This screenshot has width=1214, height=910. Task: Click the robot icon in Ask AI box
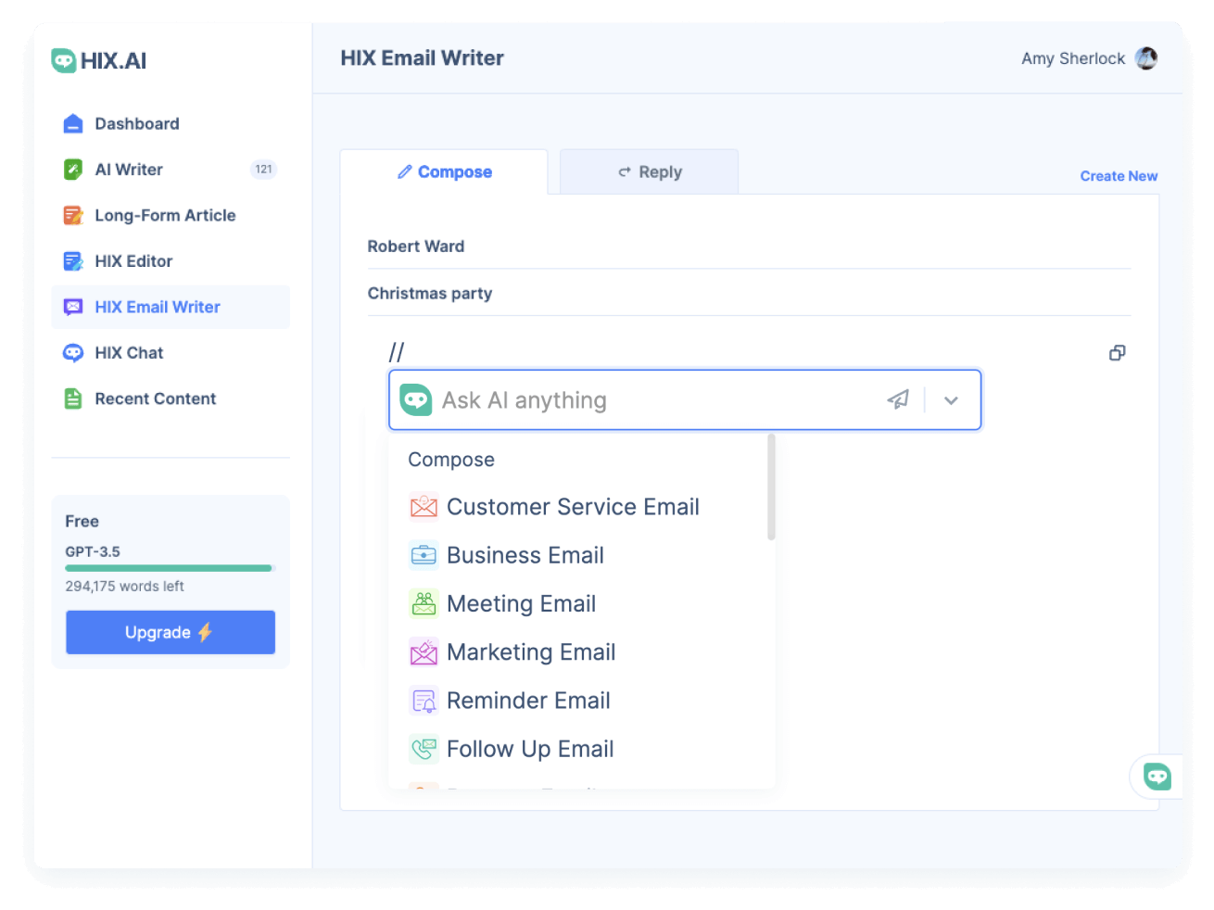pyautogui.click(x=416, y=400)
